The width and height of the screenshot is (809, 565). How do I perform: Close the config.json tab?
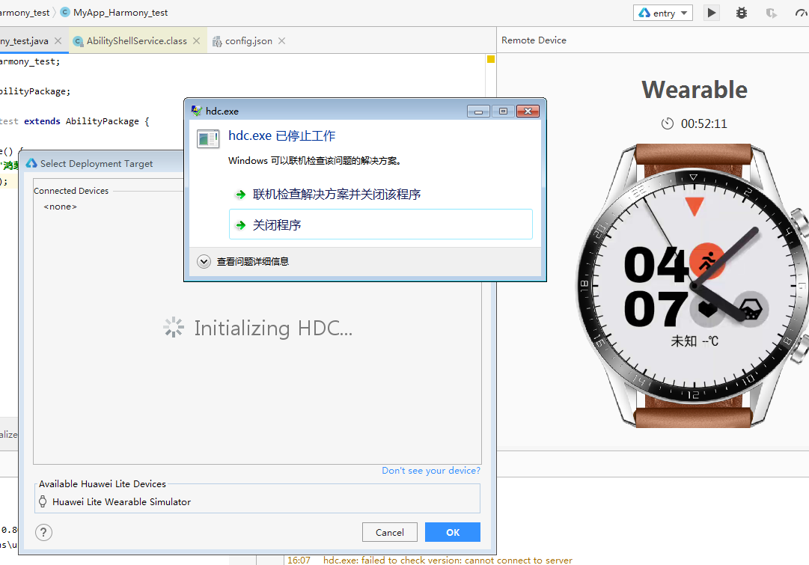point(281,40)
